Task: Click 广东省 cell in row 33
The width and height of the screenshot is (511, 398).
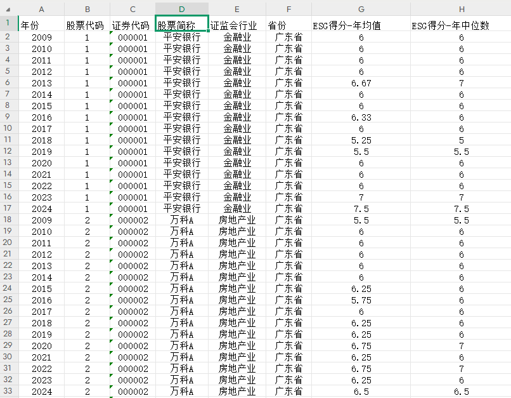Action: 288,391
